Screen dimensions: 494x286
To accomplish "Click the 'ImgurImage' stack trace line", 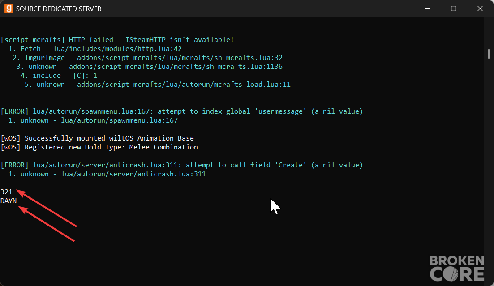I will 147,58.
